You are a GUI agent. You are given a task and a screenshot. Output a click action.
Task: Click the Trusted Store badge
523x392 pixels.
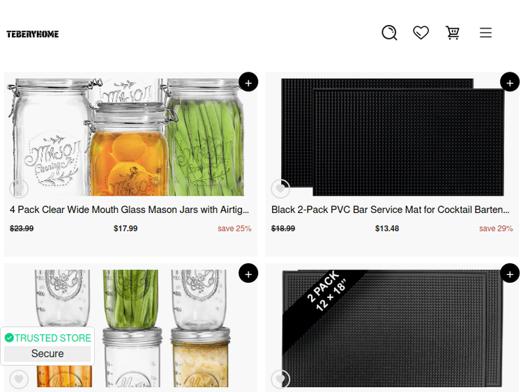[47, 338]
